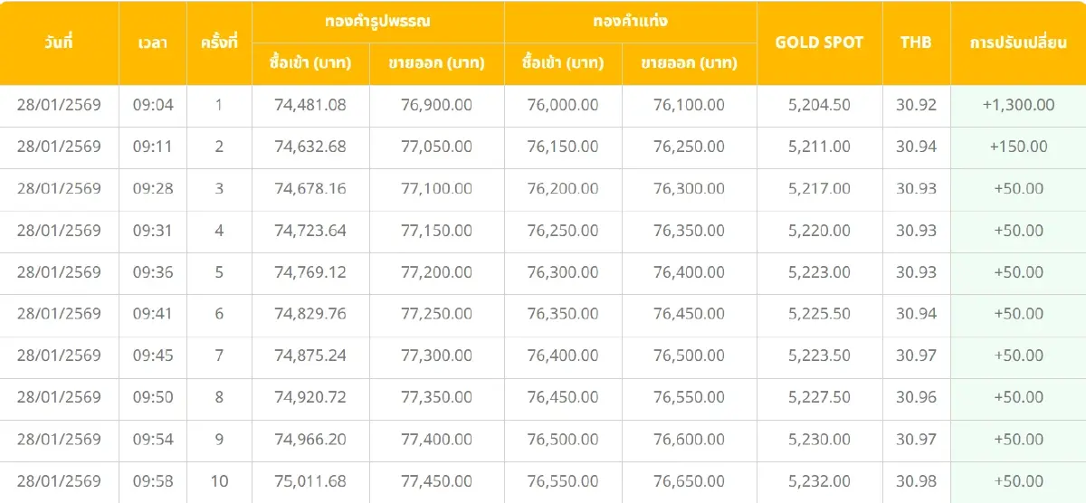1086x503 pixels.
Task: Click the ทองคำแท่ง group header
Action: (x=631, y=22)
